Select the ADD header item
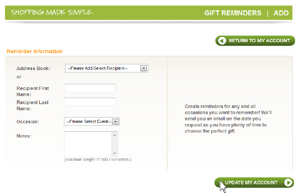 pyautogui.click(x=281, y=13)
